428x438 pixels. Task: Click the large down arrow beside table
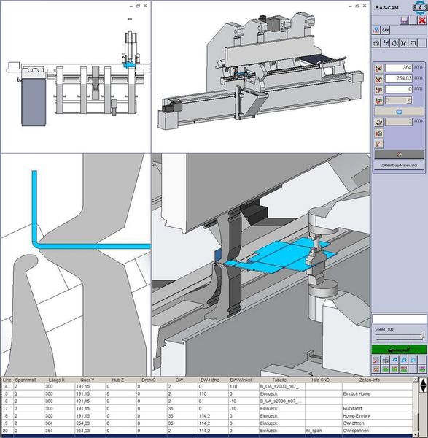423,389
